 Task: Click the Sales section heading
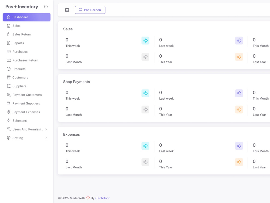click(68, 29)
